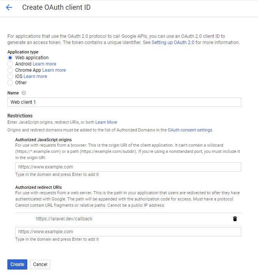Follow the Restrictions Learn More link
The height and width of the screenshot is (275, 258).
[106, 122]
